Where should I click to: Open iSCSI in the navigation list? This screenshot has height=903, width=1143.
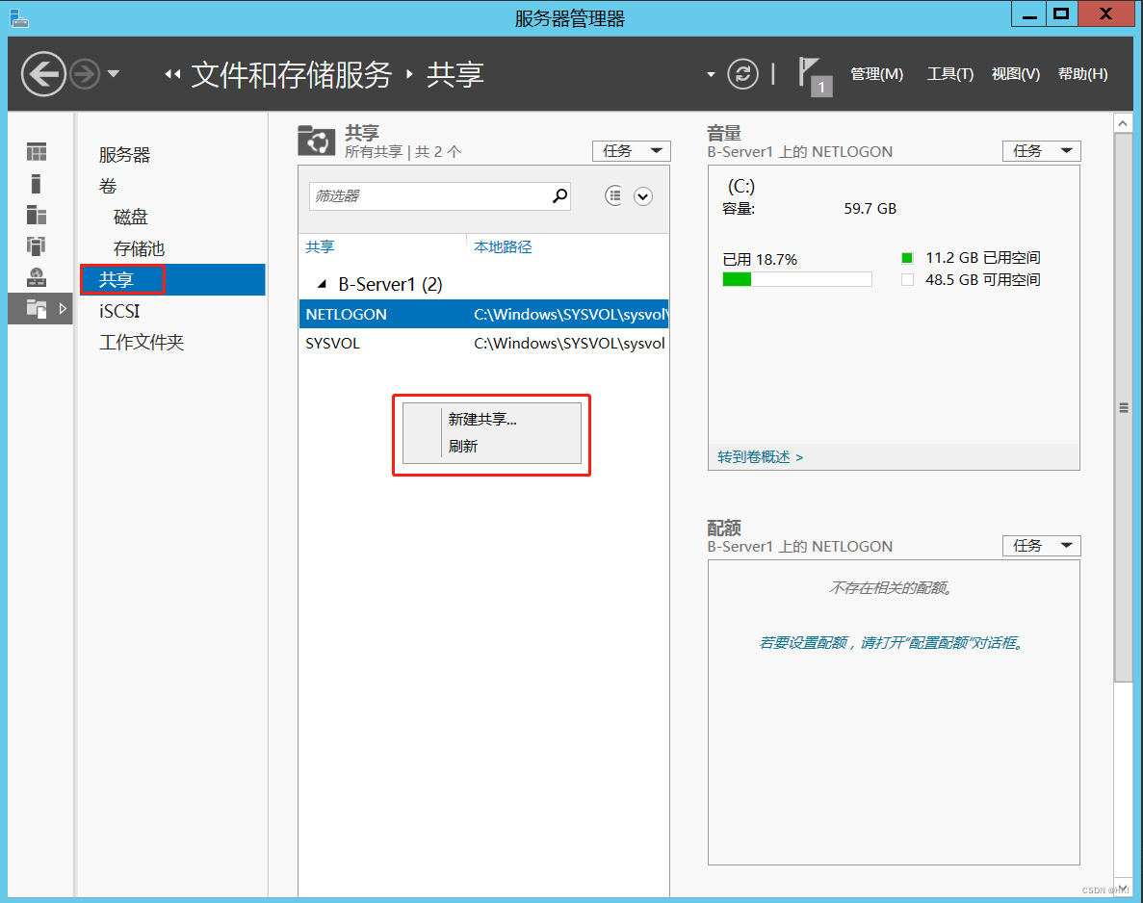point(119,311)
